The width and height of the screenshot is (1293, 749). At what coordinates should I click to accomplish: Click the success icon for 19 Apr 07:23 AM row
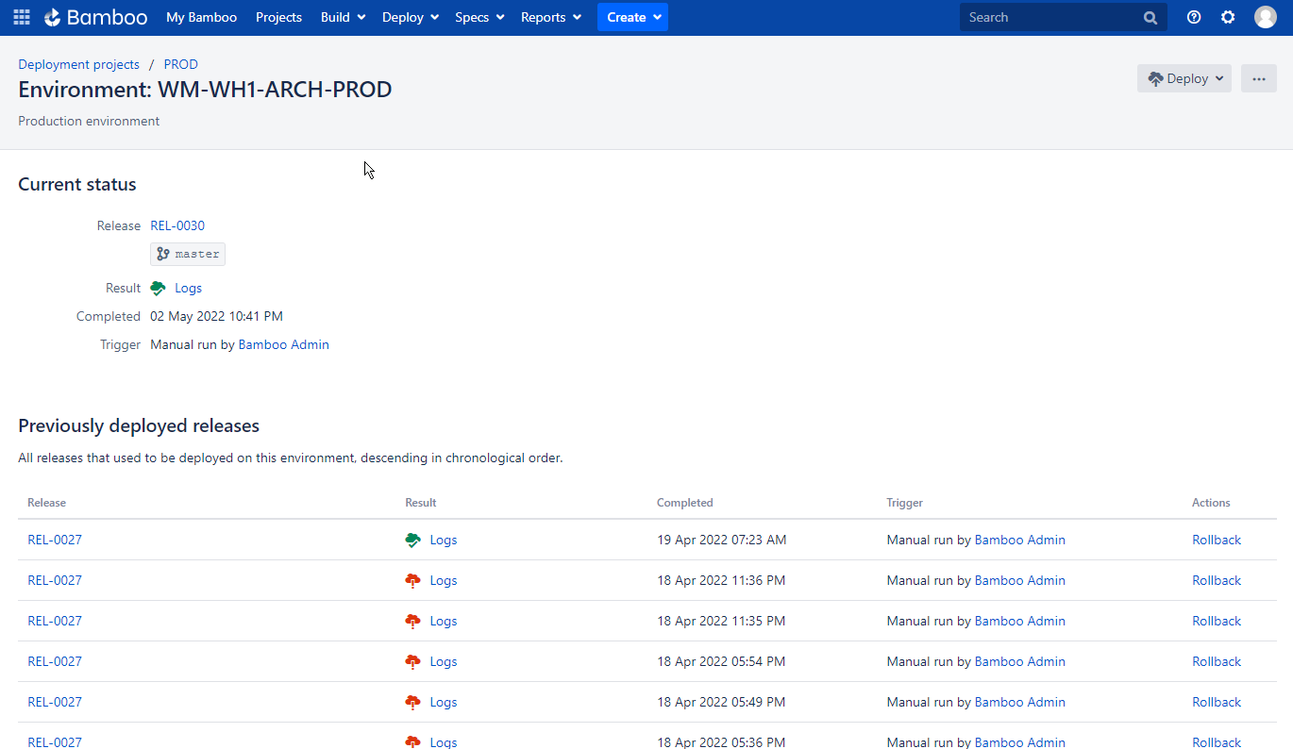coord(412,541)
